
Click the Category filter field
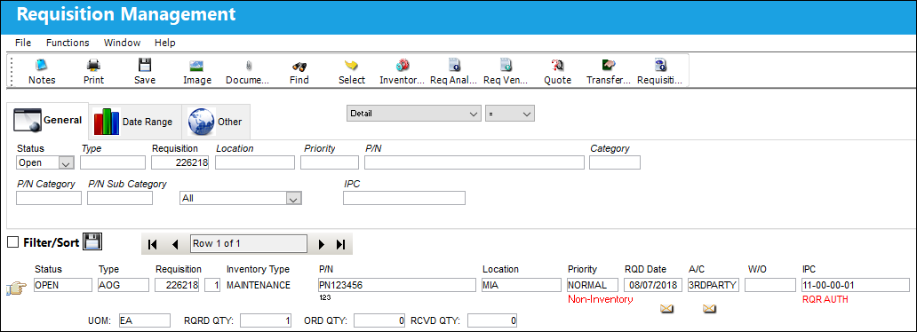(615, 162)
